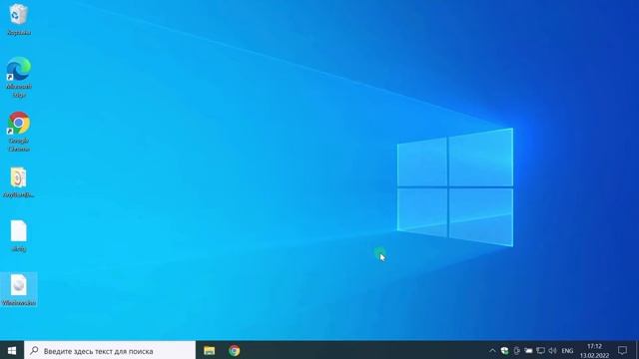The image size is (639, 359).
Task: Open Windows Security shield tray icon
Action: (504, 350)
